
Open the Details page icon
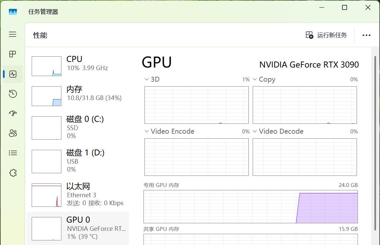pos(13,153)
